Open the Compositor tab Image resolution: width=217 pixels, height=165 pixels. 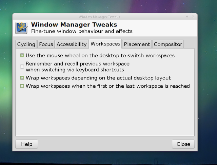pos(168,44)
